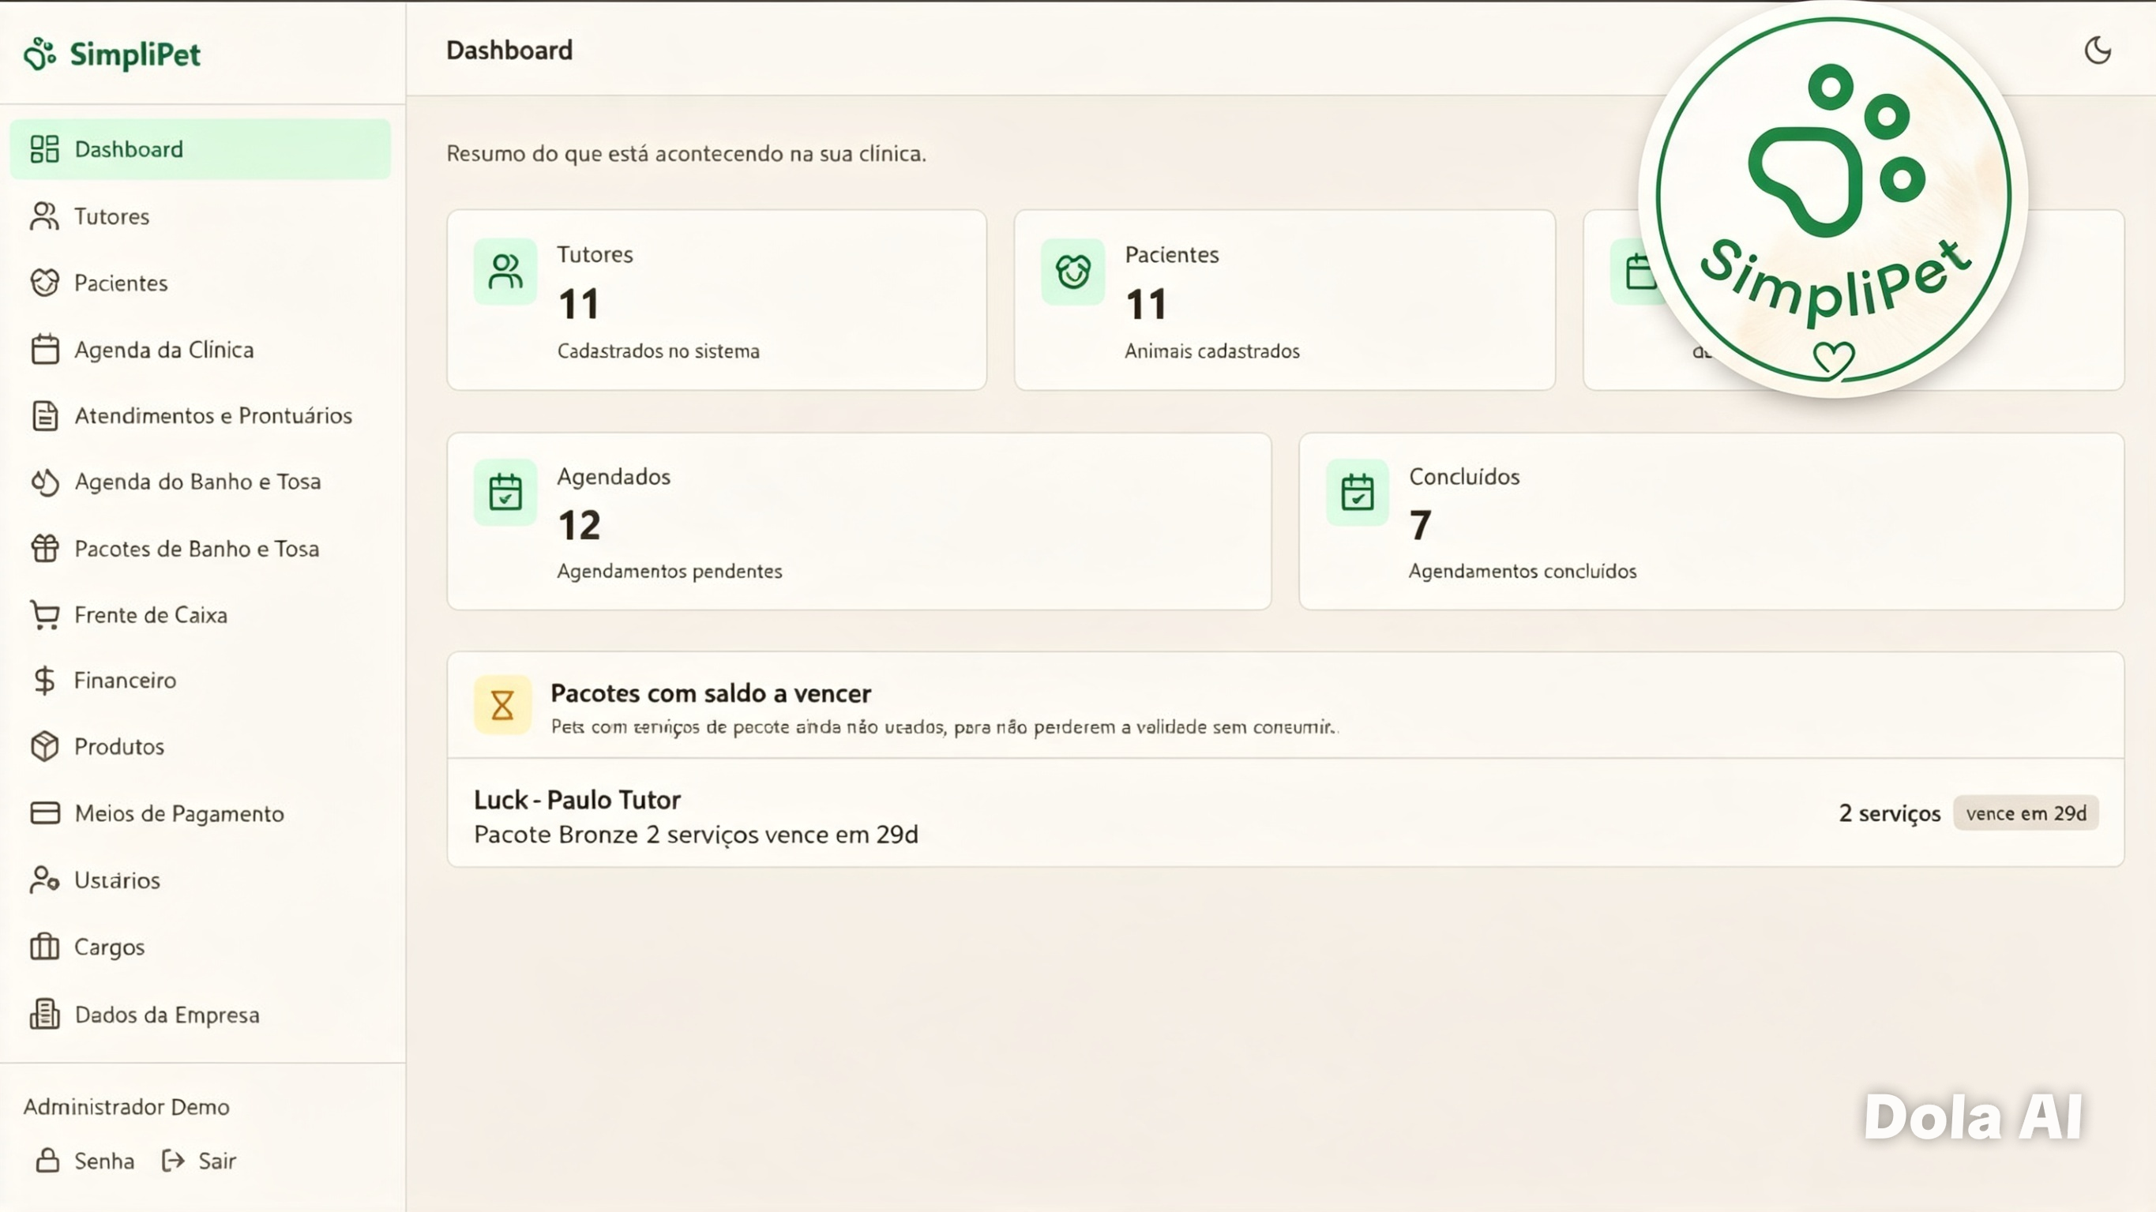Click the Sair logout arrow icon
Viewport: 2156px width, 1212px height.
click(x=173, y=1160)
